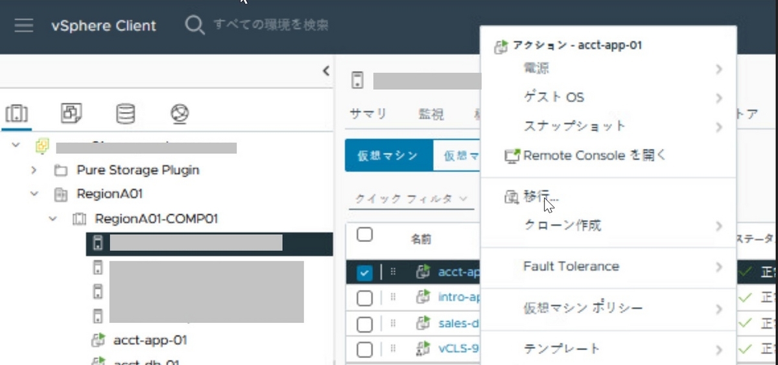
Task: Click the search magnifier icon
Action: click(x=194, y=26)
